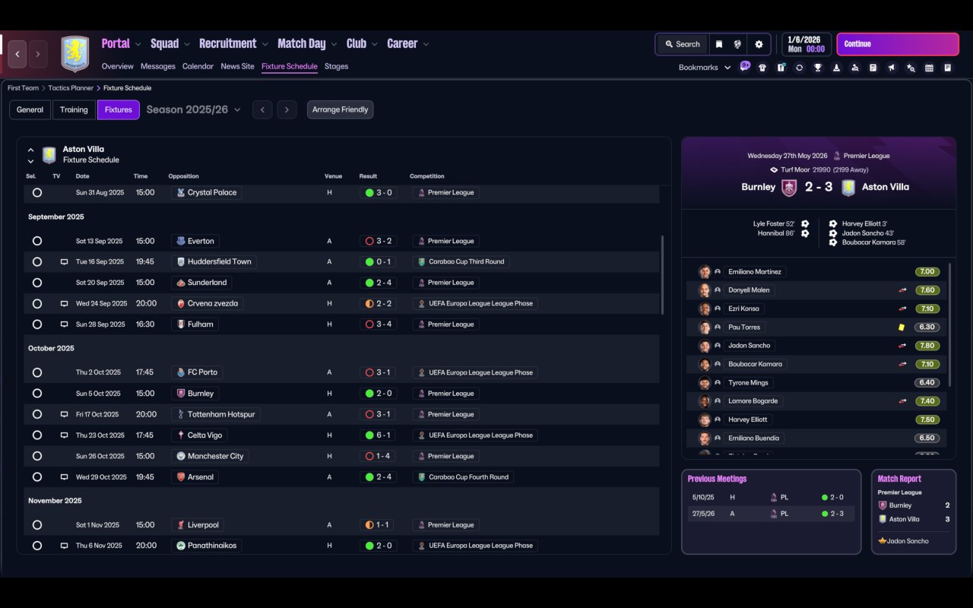Click Emiliano Martinez's player portrait
Screen dimensions: 973x608
(705, 271)
